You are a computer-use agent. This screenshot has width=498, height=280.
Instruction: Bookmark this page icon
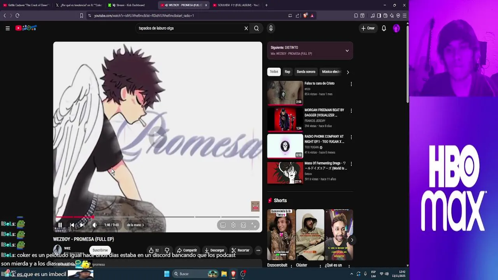tap(81, 16)
